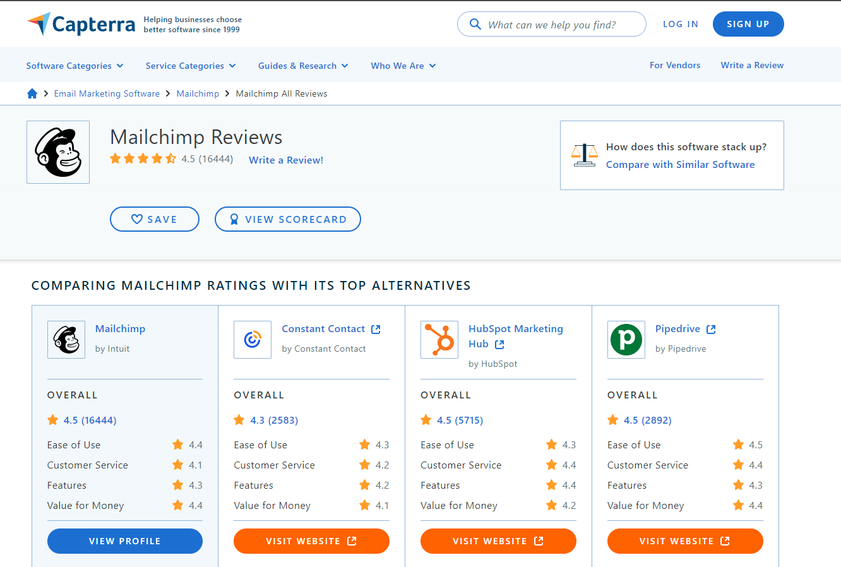Screen dimensions: 841x567
Task: Click HubSpot overall rating 4.5 (5715)
Action: 460,420
